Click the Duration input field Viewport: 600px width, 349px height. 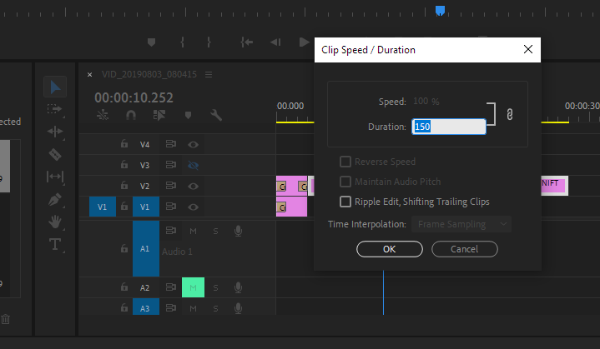[x=448, y=127]
